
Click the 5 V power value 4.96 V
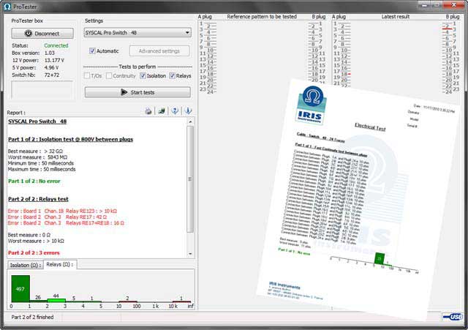point(51,67)
